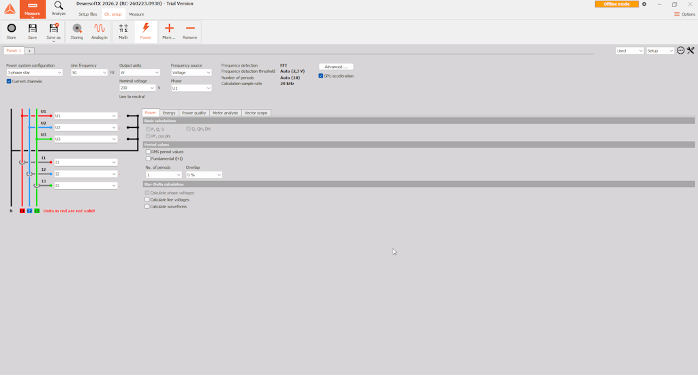Open the I2 current channel dropdown
698x375 pixels.
point(85,174)
